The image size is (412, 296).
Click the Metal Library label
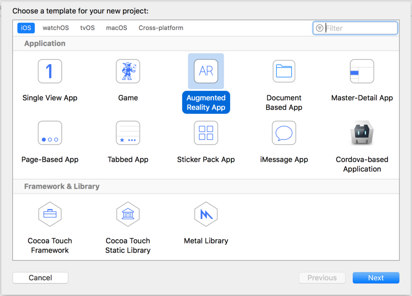206,241
